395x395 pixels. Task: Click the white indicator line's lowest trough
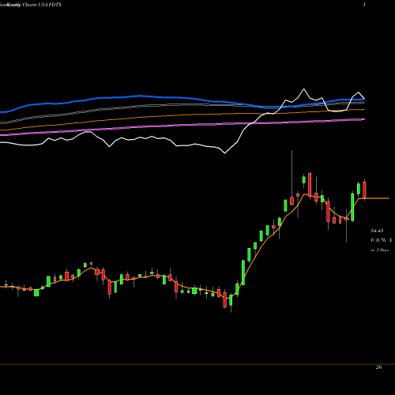pos(224,153)
